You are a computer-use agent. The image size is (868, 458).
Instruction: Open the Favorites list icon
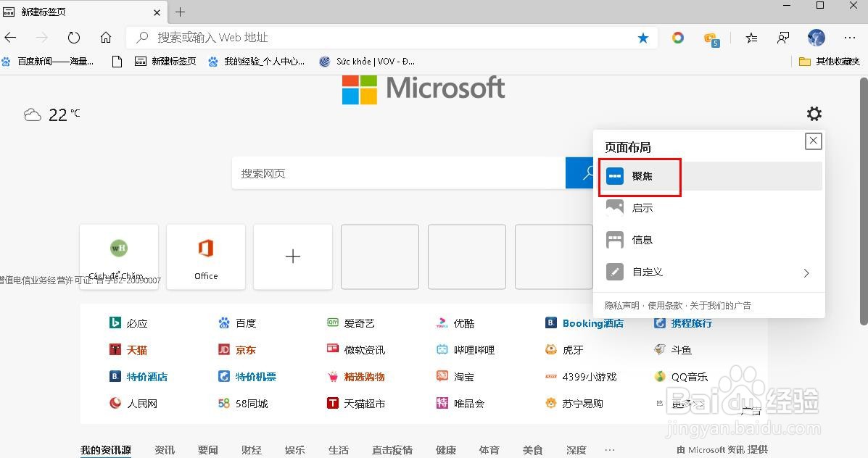pyautogui.click(x=751, y=38)
